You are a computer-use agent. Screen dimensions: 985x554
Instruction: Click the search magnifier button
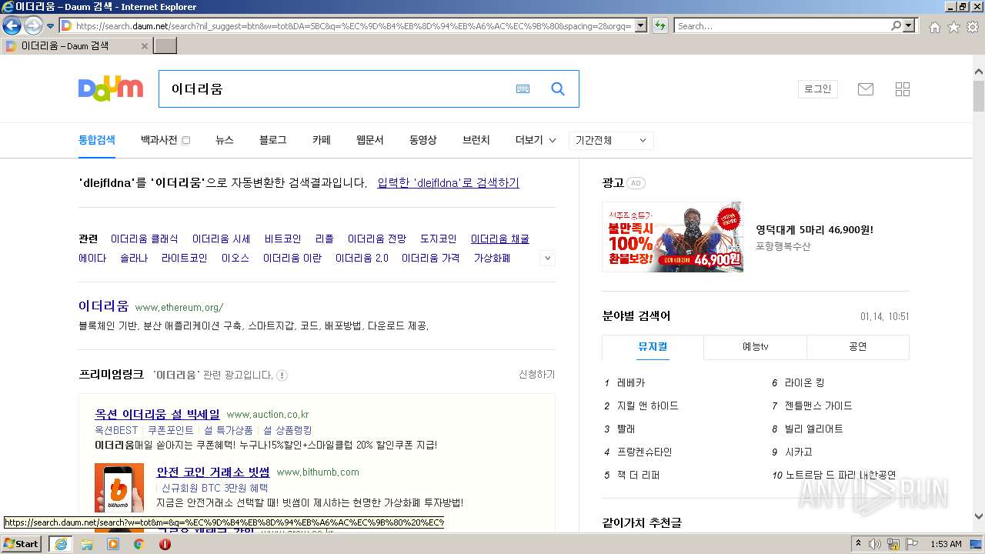[x=558, y=89]
